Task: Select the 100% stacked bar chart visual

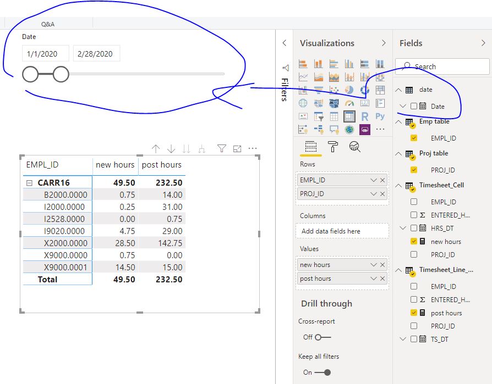Action: click(x=365, y=64)
